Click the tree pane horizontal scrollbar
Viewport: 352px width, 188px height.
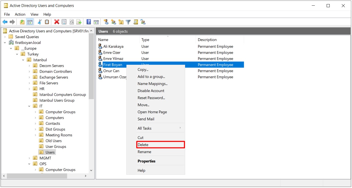(x=37, y=176)
